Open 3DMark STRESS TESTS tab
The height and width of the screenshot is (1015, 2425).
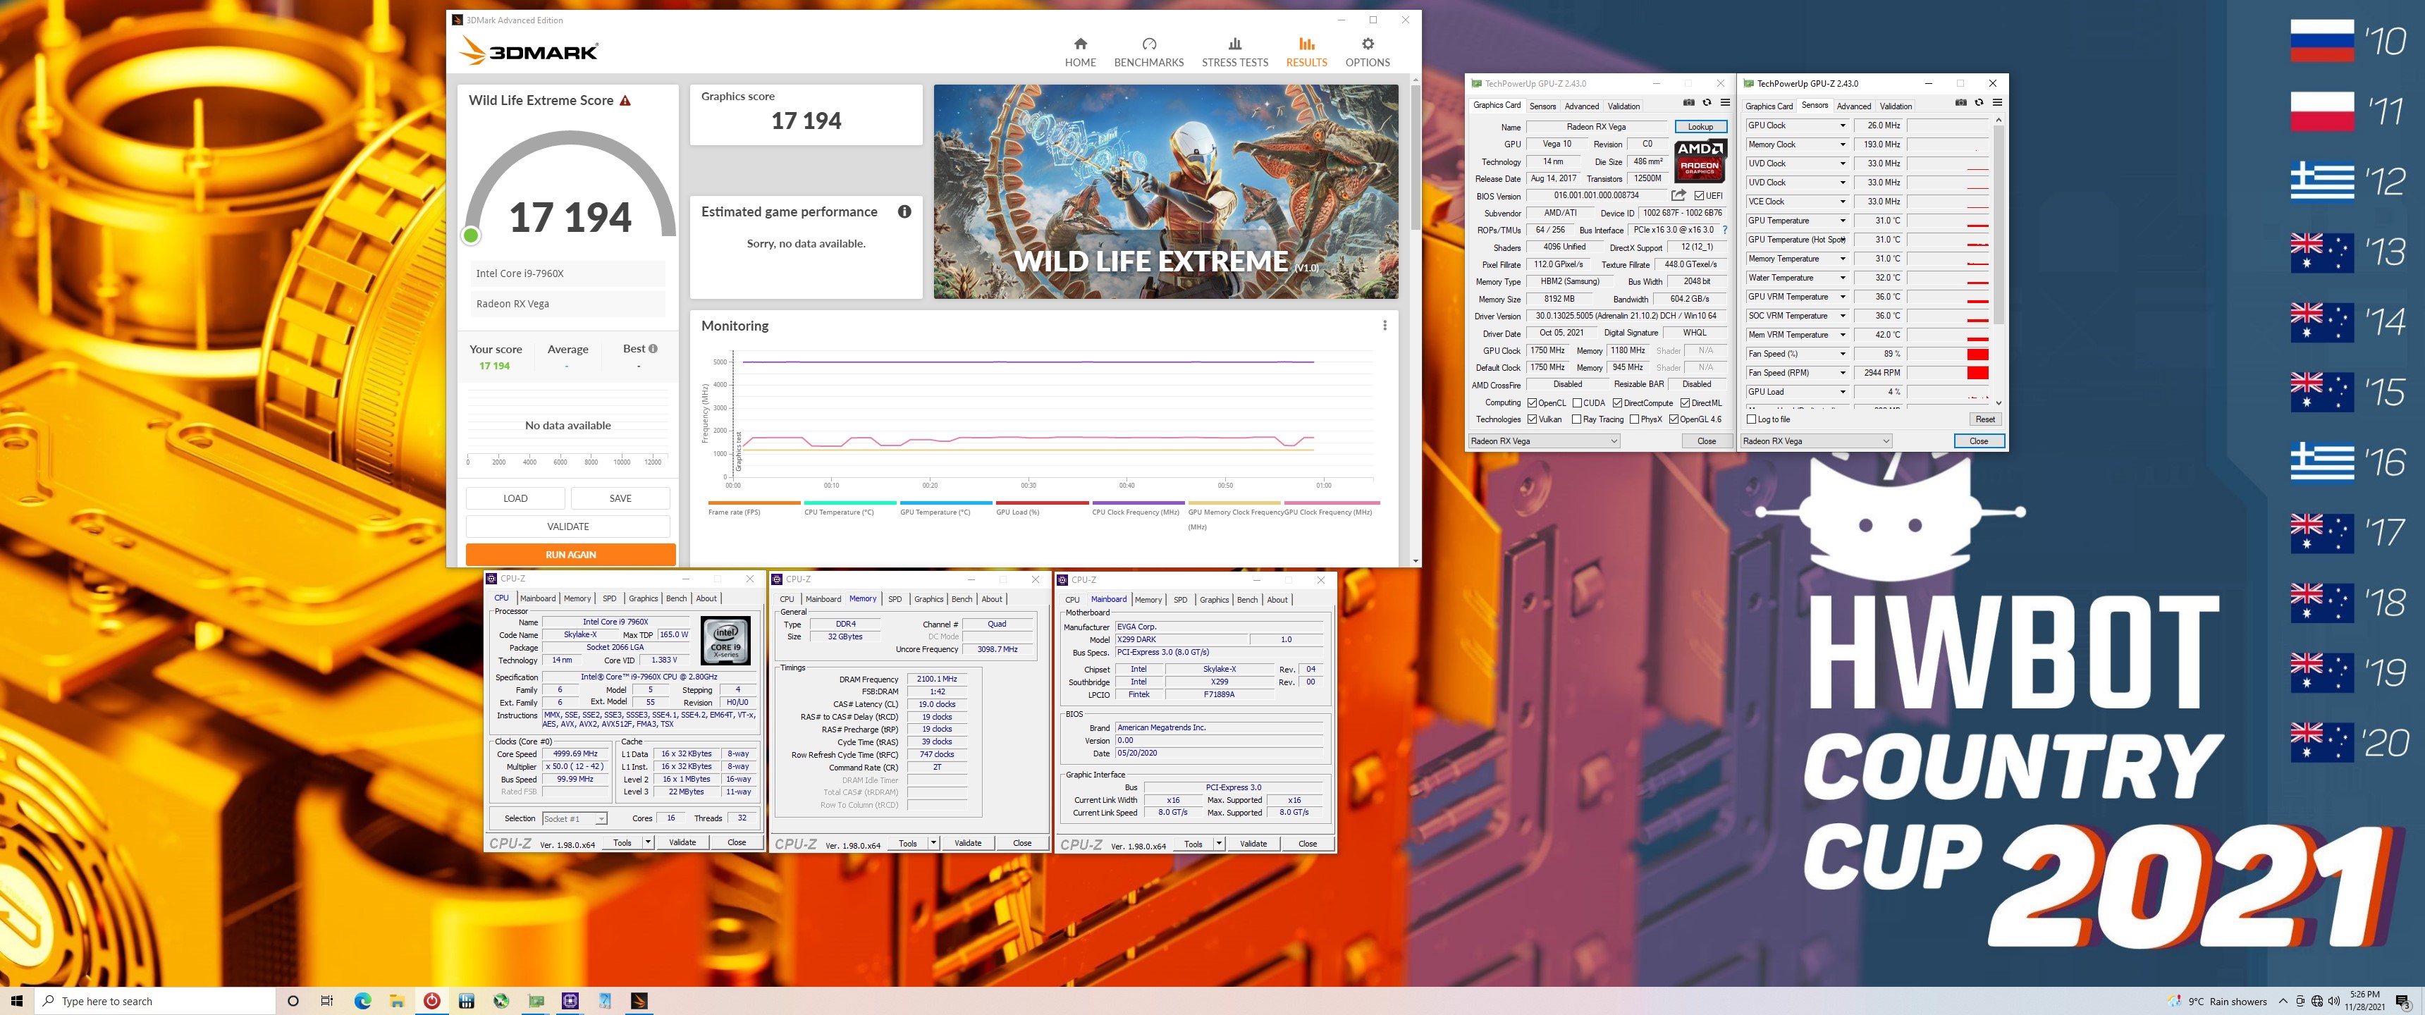1234,53
